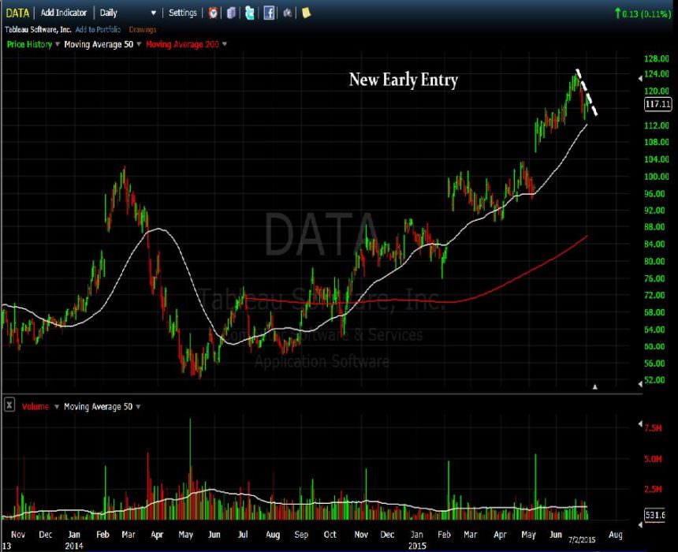
Task: Click the price change 0.13 (0.11%) label
Action: click(643, 13)
